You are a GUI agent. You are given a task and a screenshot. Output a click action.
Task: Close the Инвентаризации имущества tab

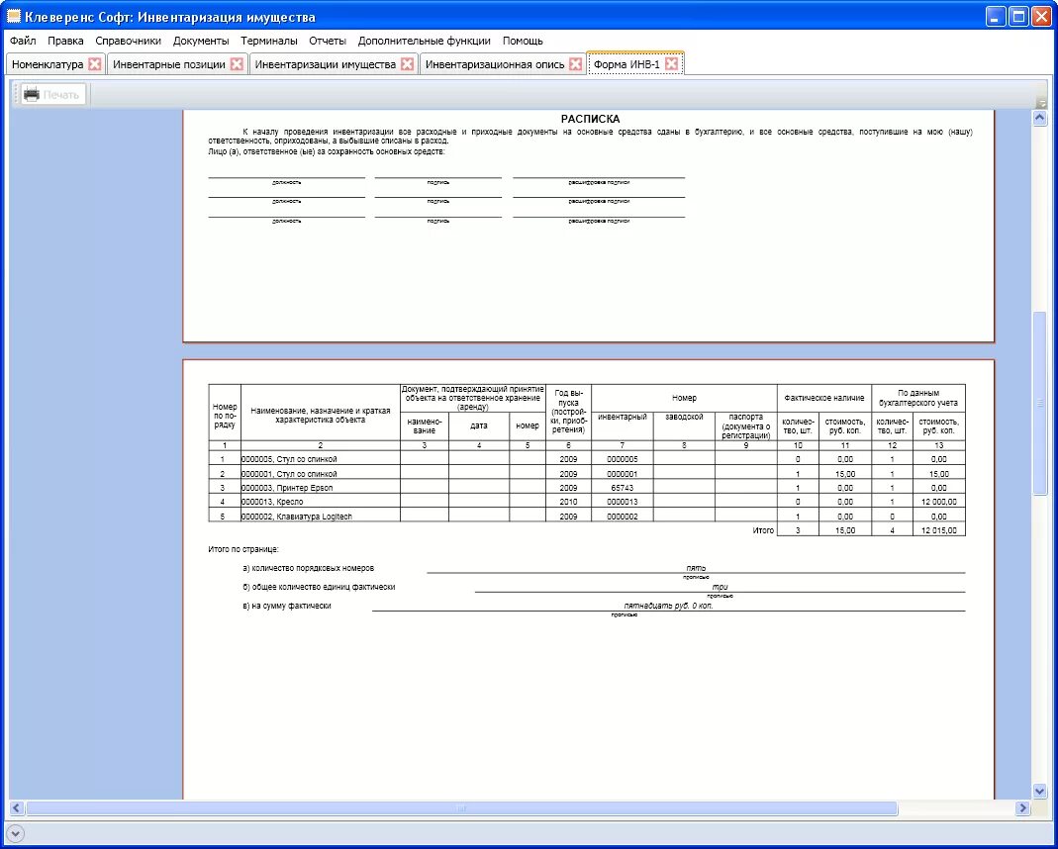point(408,64)
